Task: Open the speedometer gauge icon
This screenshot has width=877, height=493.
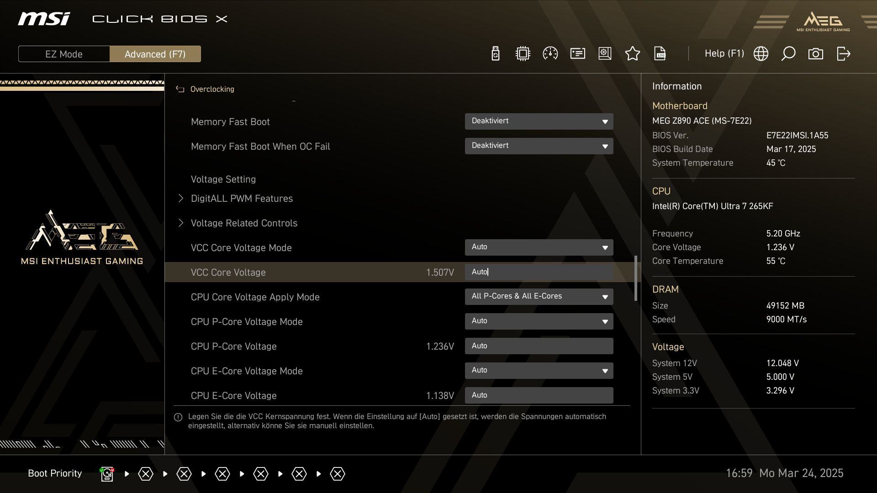Action: point(550,54)
